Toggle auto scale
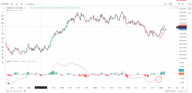192x93 pixels. [185, 91]
